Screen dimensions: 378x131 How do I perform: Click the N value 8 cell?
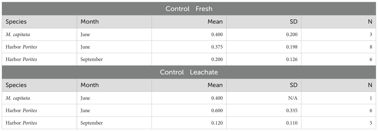pos(339,47)
